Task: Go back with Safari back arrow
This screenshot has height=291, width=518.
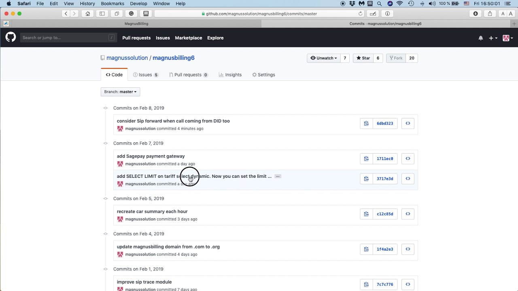Action: click(66, 13)
